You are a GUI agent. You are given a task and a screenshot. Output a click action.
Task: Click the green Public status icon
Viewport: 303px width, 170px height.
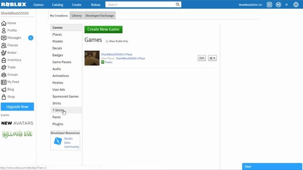(x=103, y=62)
